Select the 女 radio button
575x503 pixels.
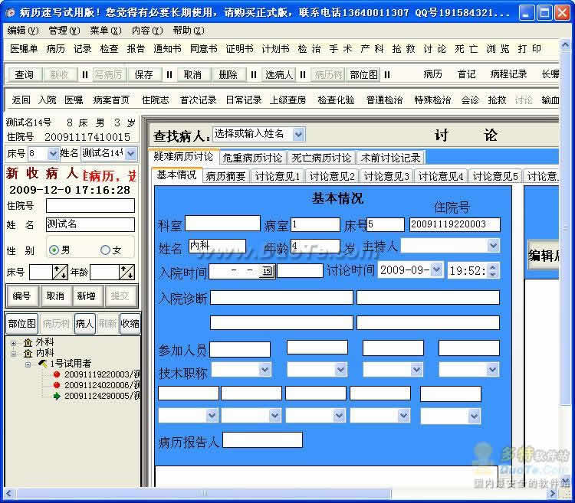[105, 250]
